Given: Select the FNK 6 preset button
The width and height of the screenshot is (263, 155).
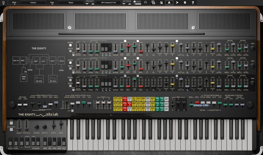Looking at the screenshot, I should [162, 109].
